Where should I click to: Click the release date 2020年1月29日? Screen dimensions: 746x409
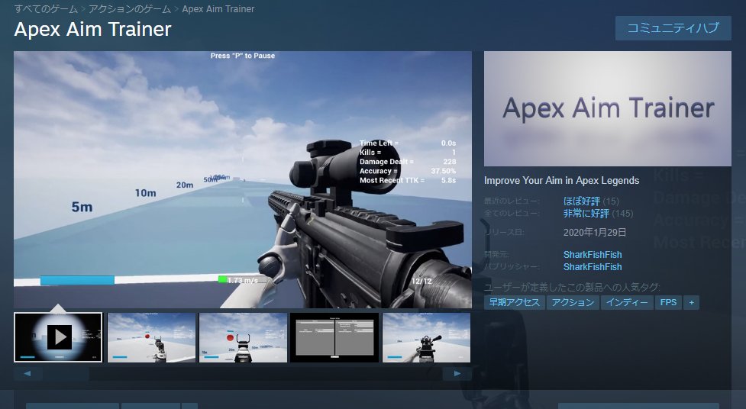coord(595,233)
